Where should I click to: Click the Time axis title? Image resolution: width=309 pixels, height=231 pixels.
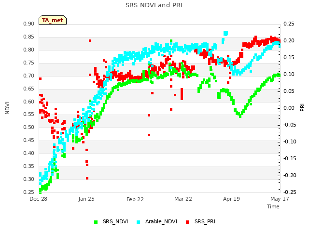coord(273,206)
